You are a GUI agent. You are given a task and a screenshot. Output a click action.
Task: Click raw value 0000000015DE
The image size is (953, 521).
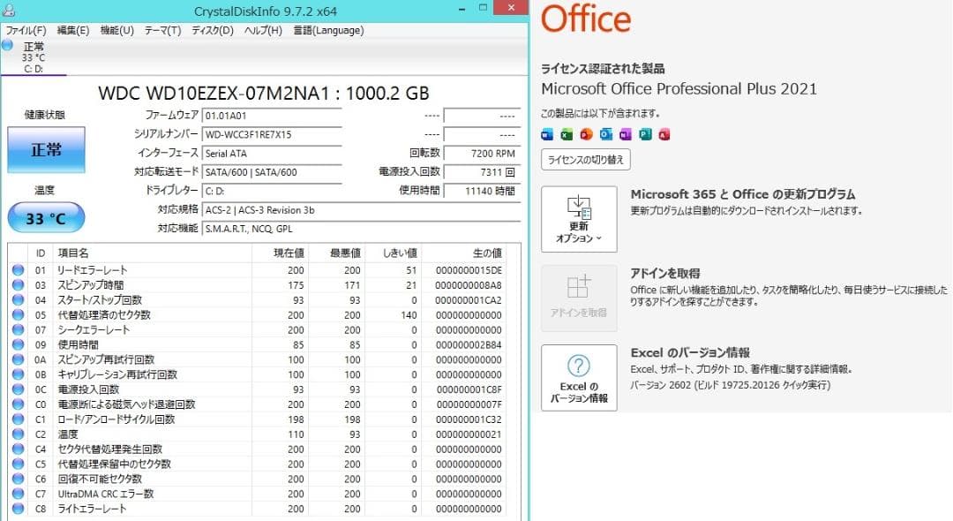[x=469, y=270]
